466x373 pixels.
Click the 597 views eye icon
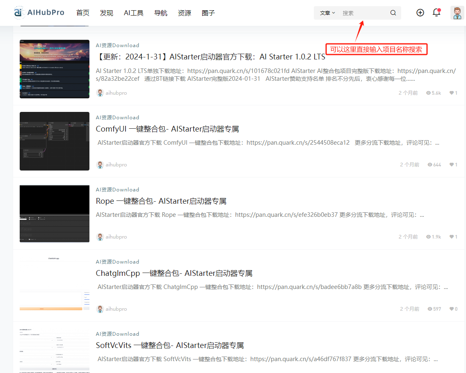click(430, 309)
